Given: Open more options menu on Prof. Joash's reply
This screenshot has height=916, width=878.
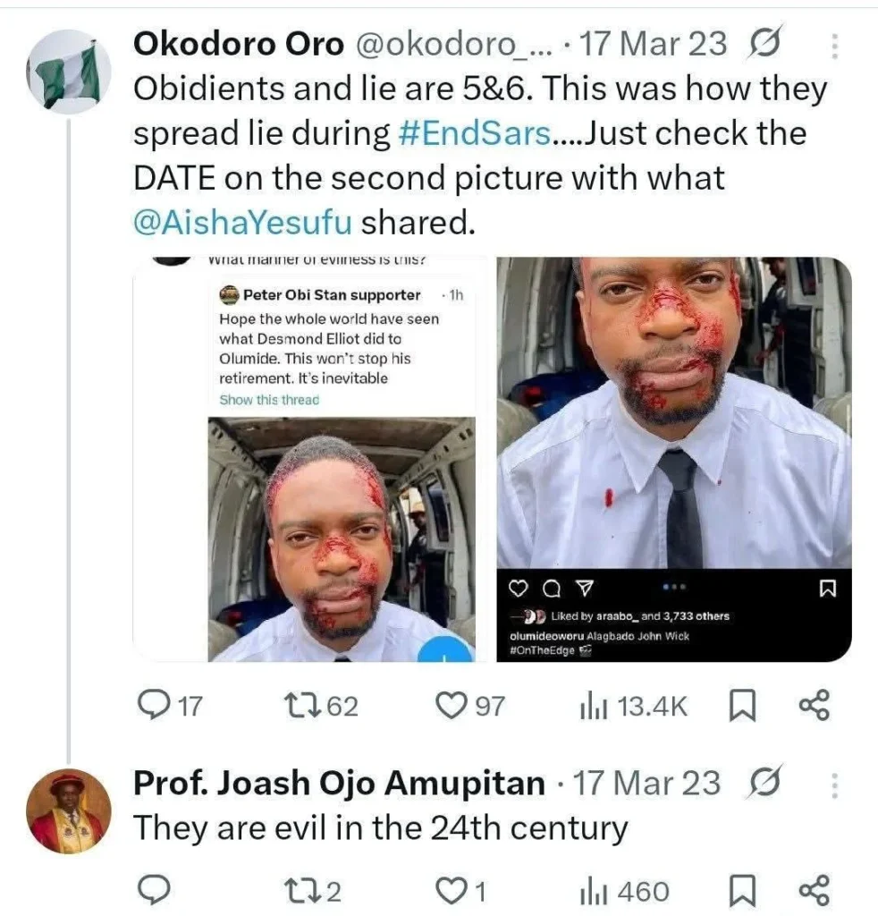Looking at the screenshot, I should coord(834,785).
